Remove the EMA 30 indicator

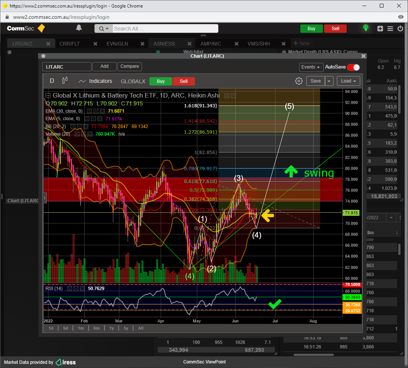tap(102, 111)
